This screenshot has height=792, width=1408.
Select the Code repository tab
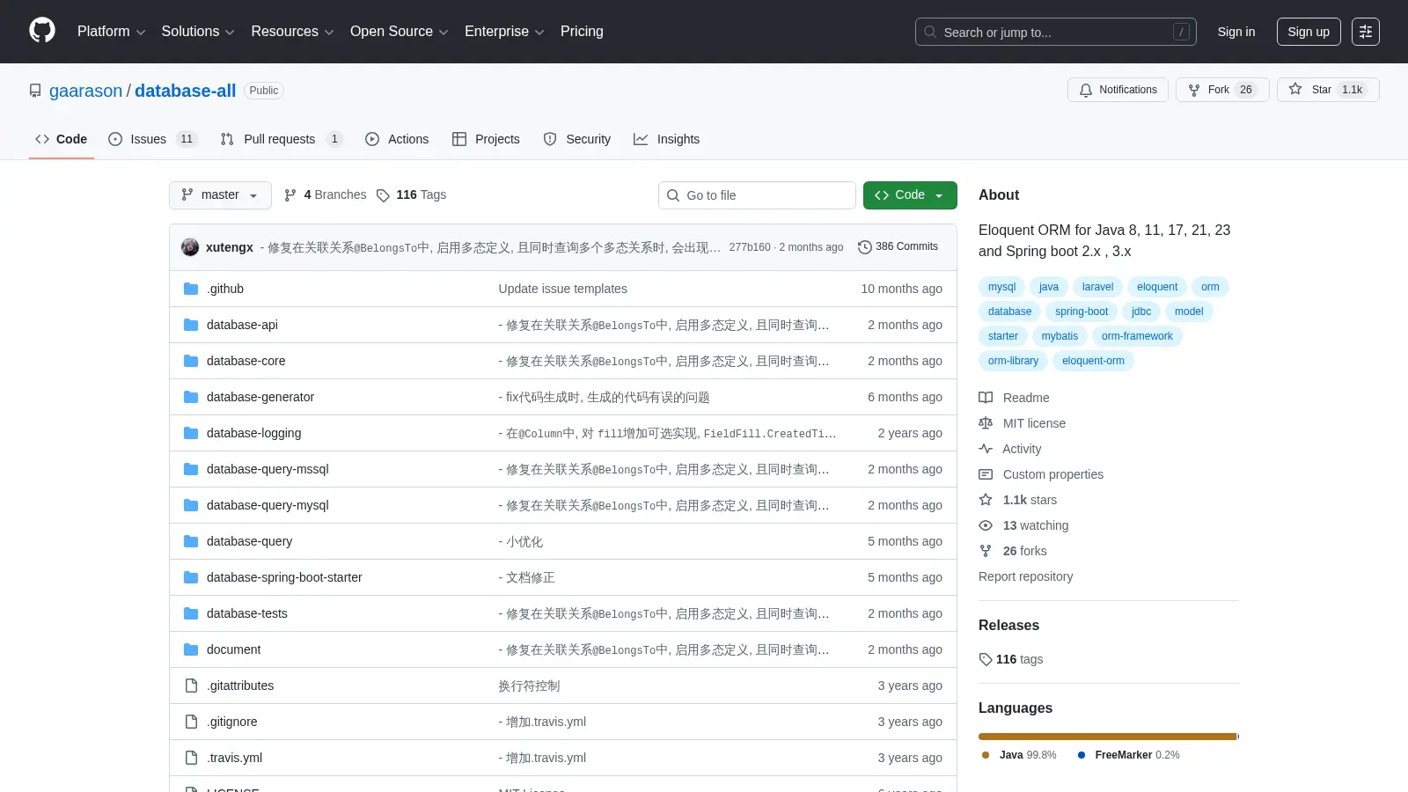[x=62, y=139]
